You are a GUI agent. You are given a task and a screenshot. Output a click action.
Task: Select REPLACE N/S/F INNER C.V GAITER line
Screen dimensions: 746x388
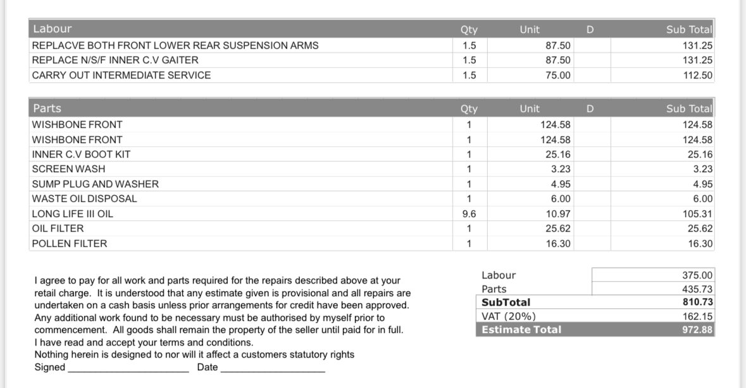click(x=115, y=60)
